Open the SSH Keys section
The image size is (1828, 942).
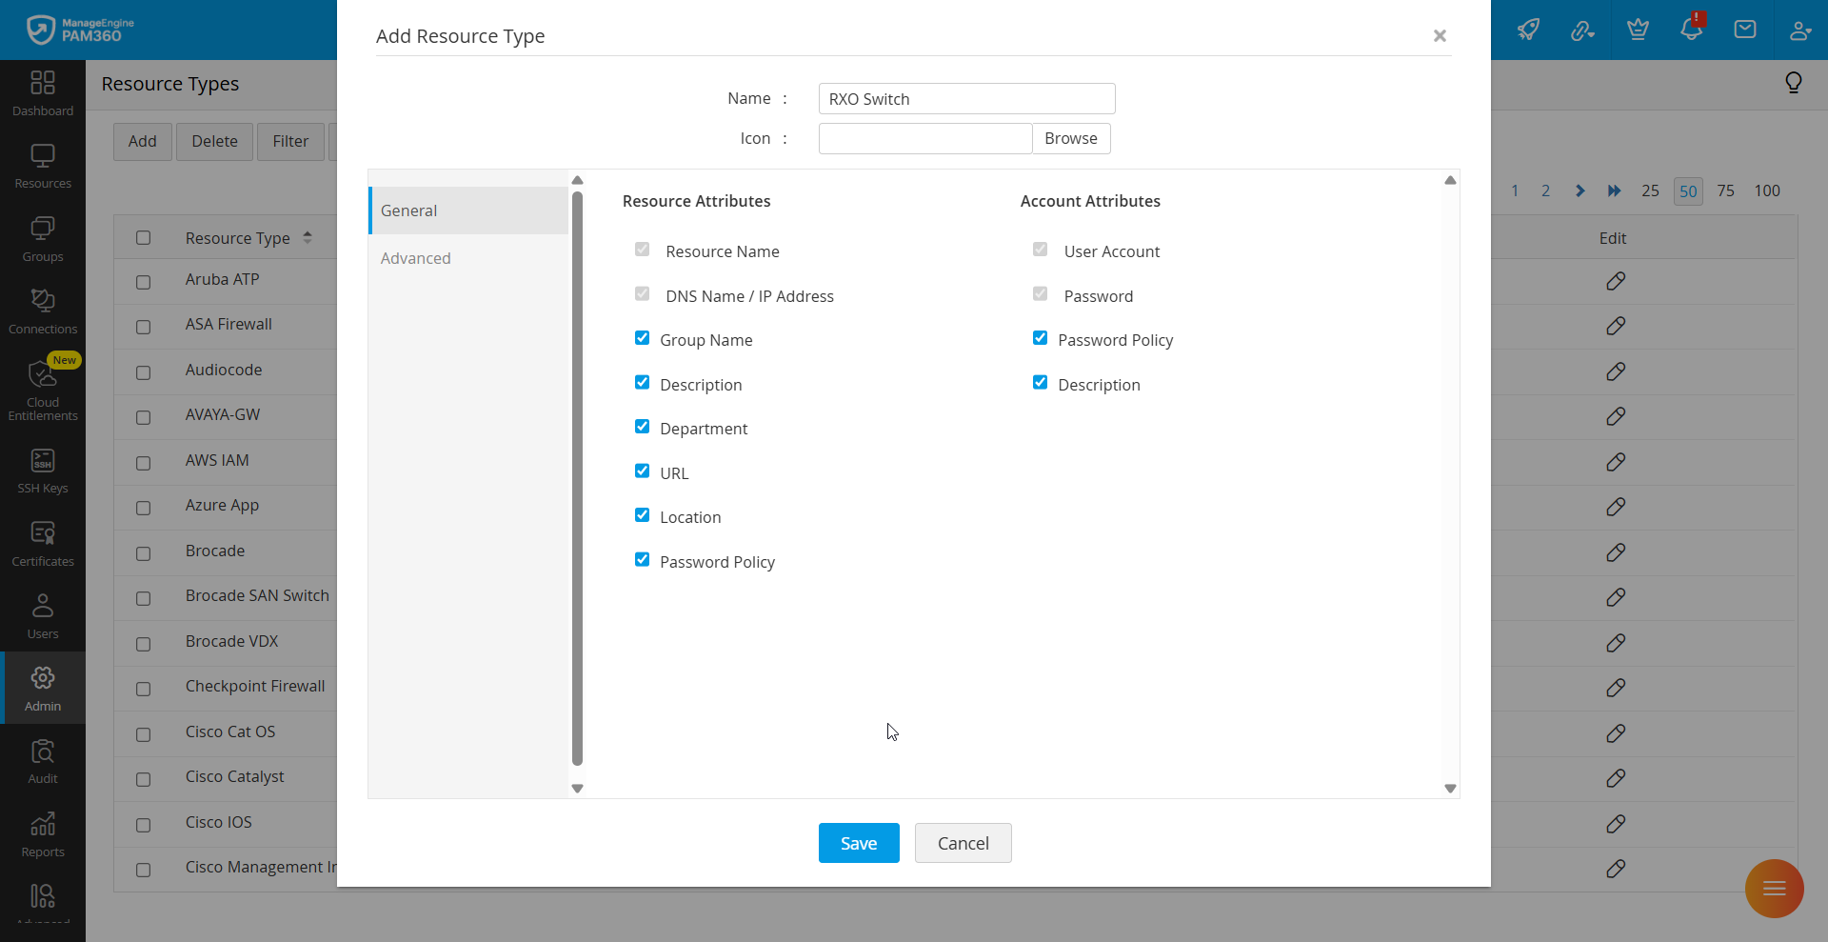tap(42, 469)
